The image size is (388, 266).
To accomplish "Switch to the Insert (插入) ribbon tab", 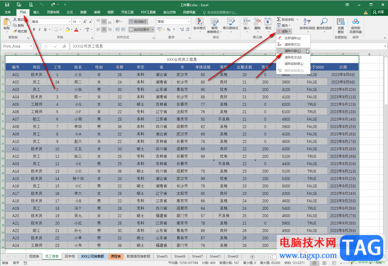I will (36, 12).
